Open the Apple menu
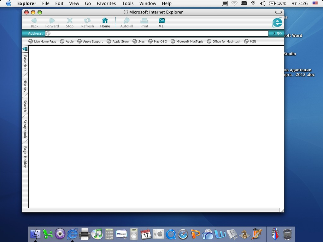This screenshot has height=242, width=323. 9,3
